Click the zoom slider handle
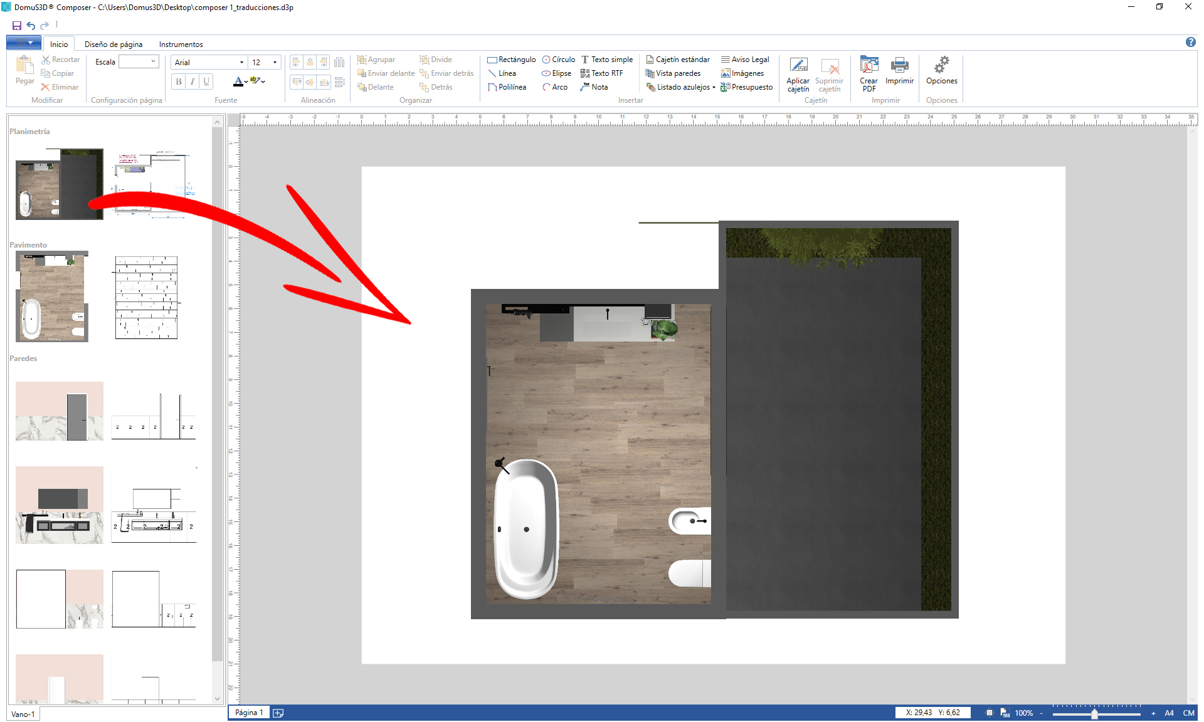The image size is (1204, 722). point(1095,714)
